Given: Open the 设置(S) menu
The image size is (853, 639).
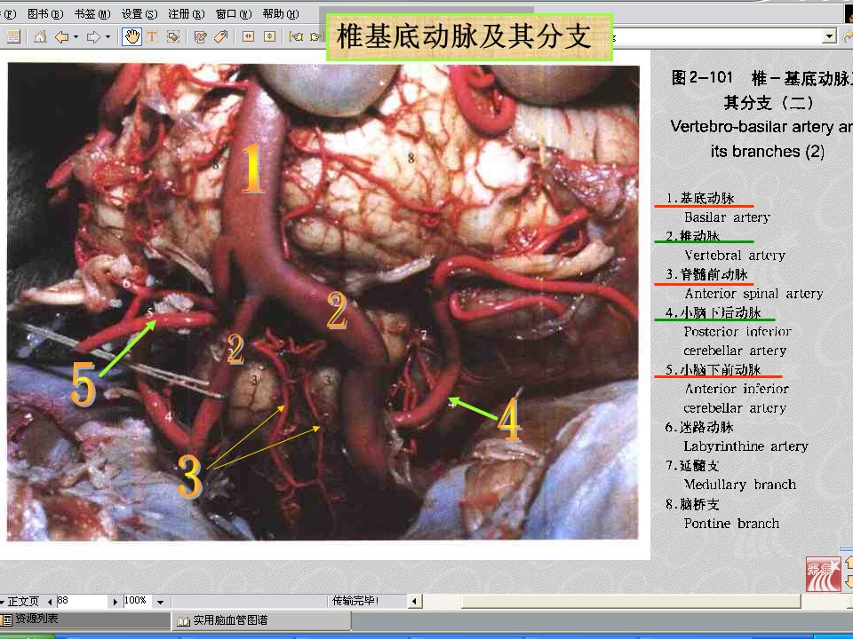Looking at the screenshot, I should (x=140, y=14).
